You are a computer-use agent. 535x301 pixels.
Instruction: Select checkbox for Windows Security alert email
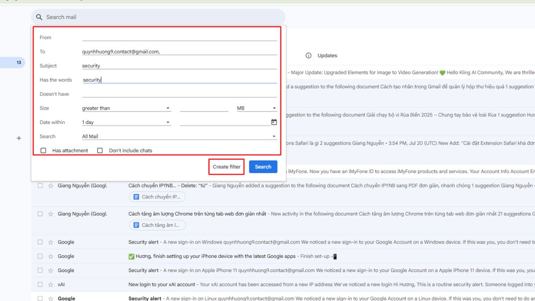[40, 242]
